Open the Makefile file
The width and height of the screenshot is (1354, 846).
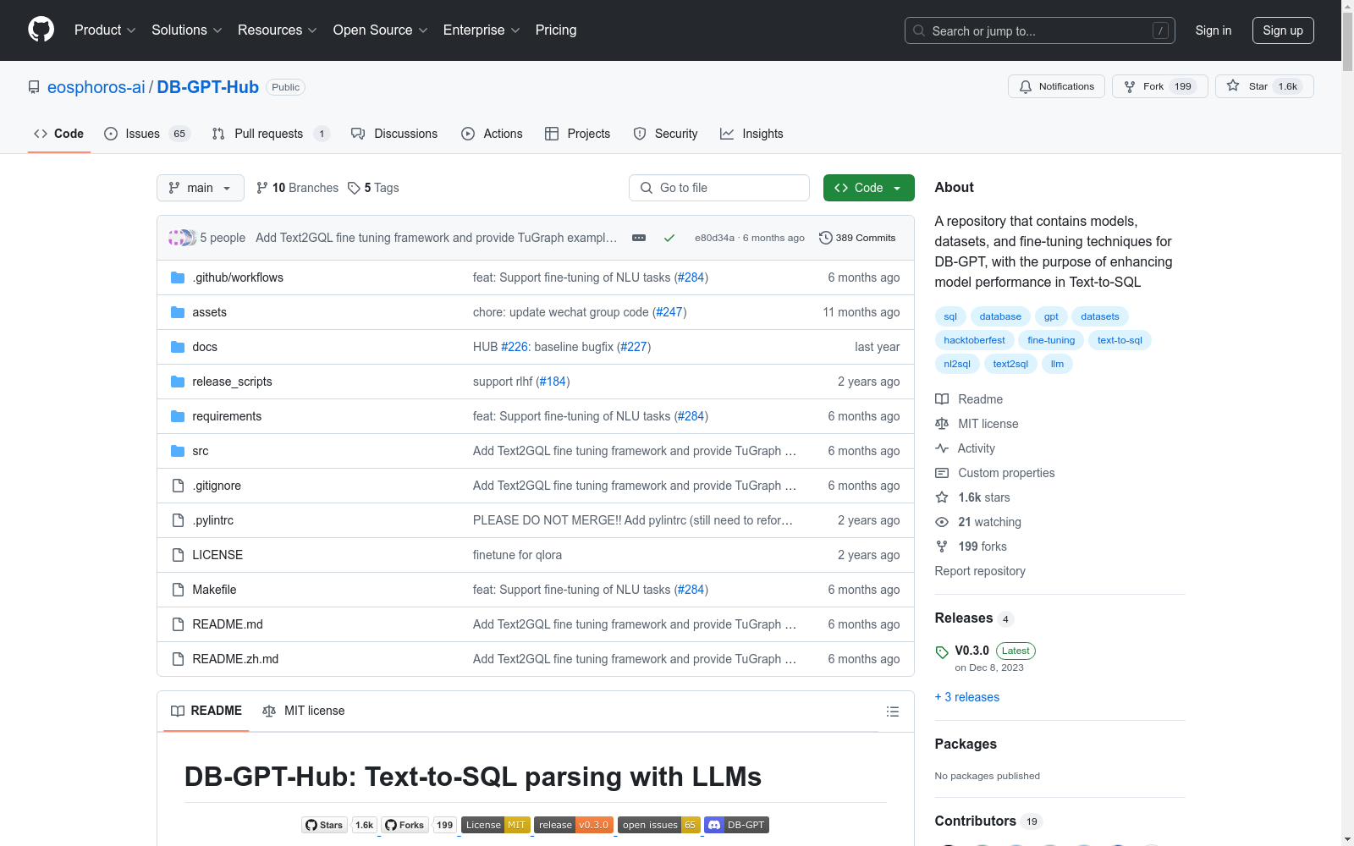pyautogui.click(x=214, y=590)
